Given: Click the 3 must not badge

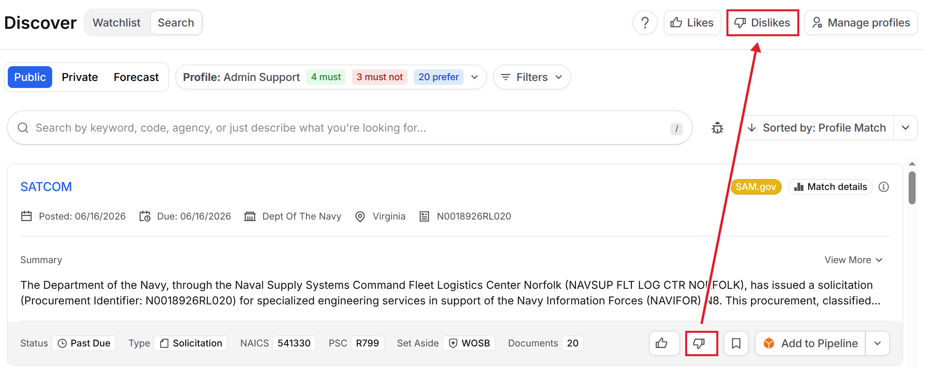Looking at the screenshot, I should click(380, 77).
